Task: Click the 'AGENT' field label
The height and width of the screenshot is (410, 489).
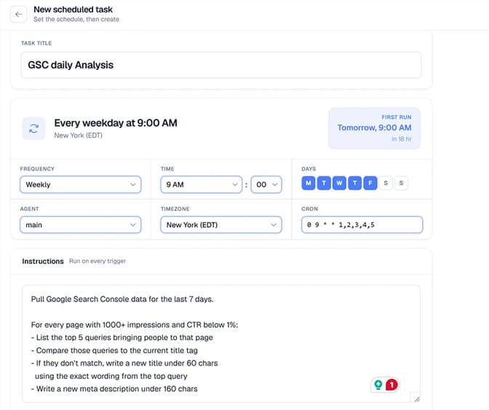Action: point(29,209)
